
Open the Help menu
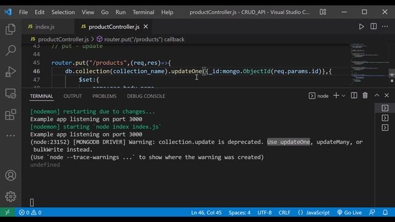(167, 12)
